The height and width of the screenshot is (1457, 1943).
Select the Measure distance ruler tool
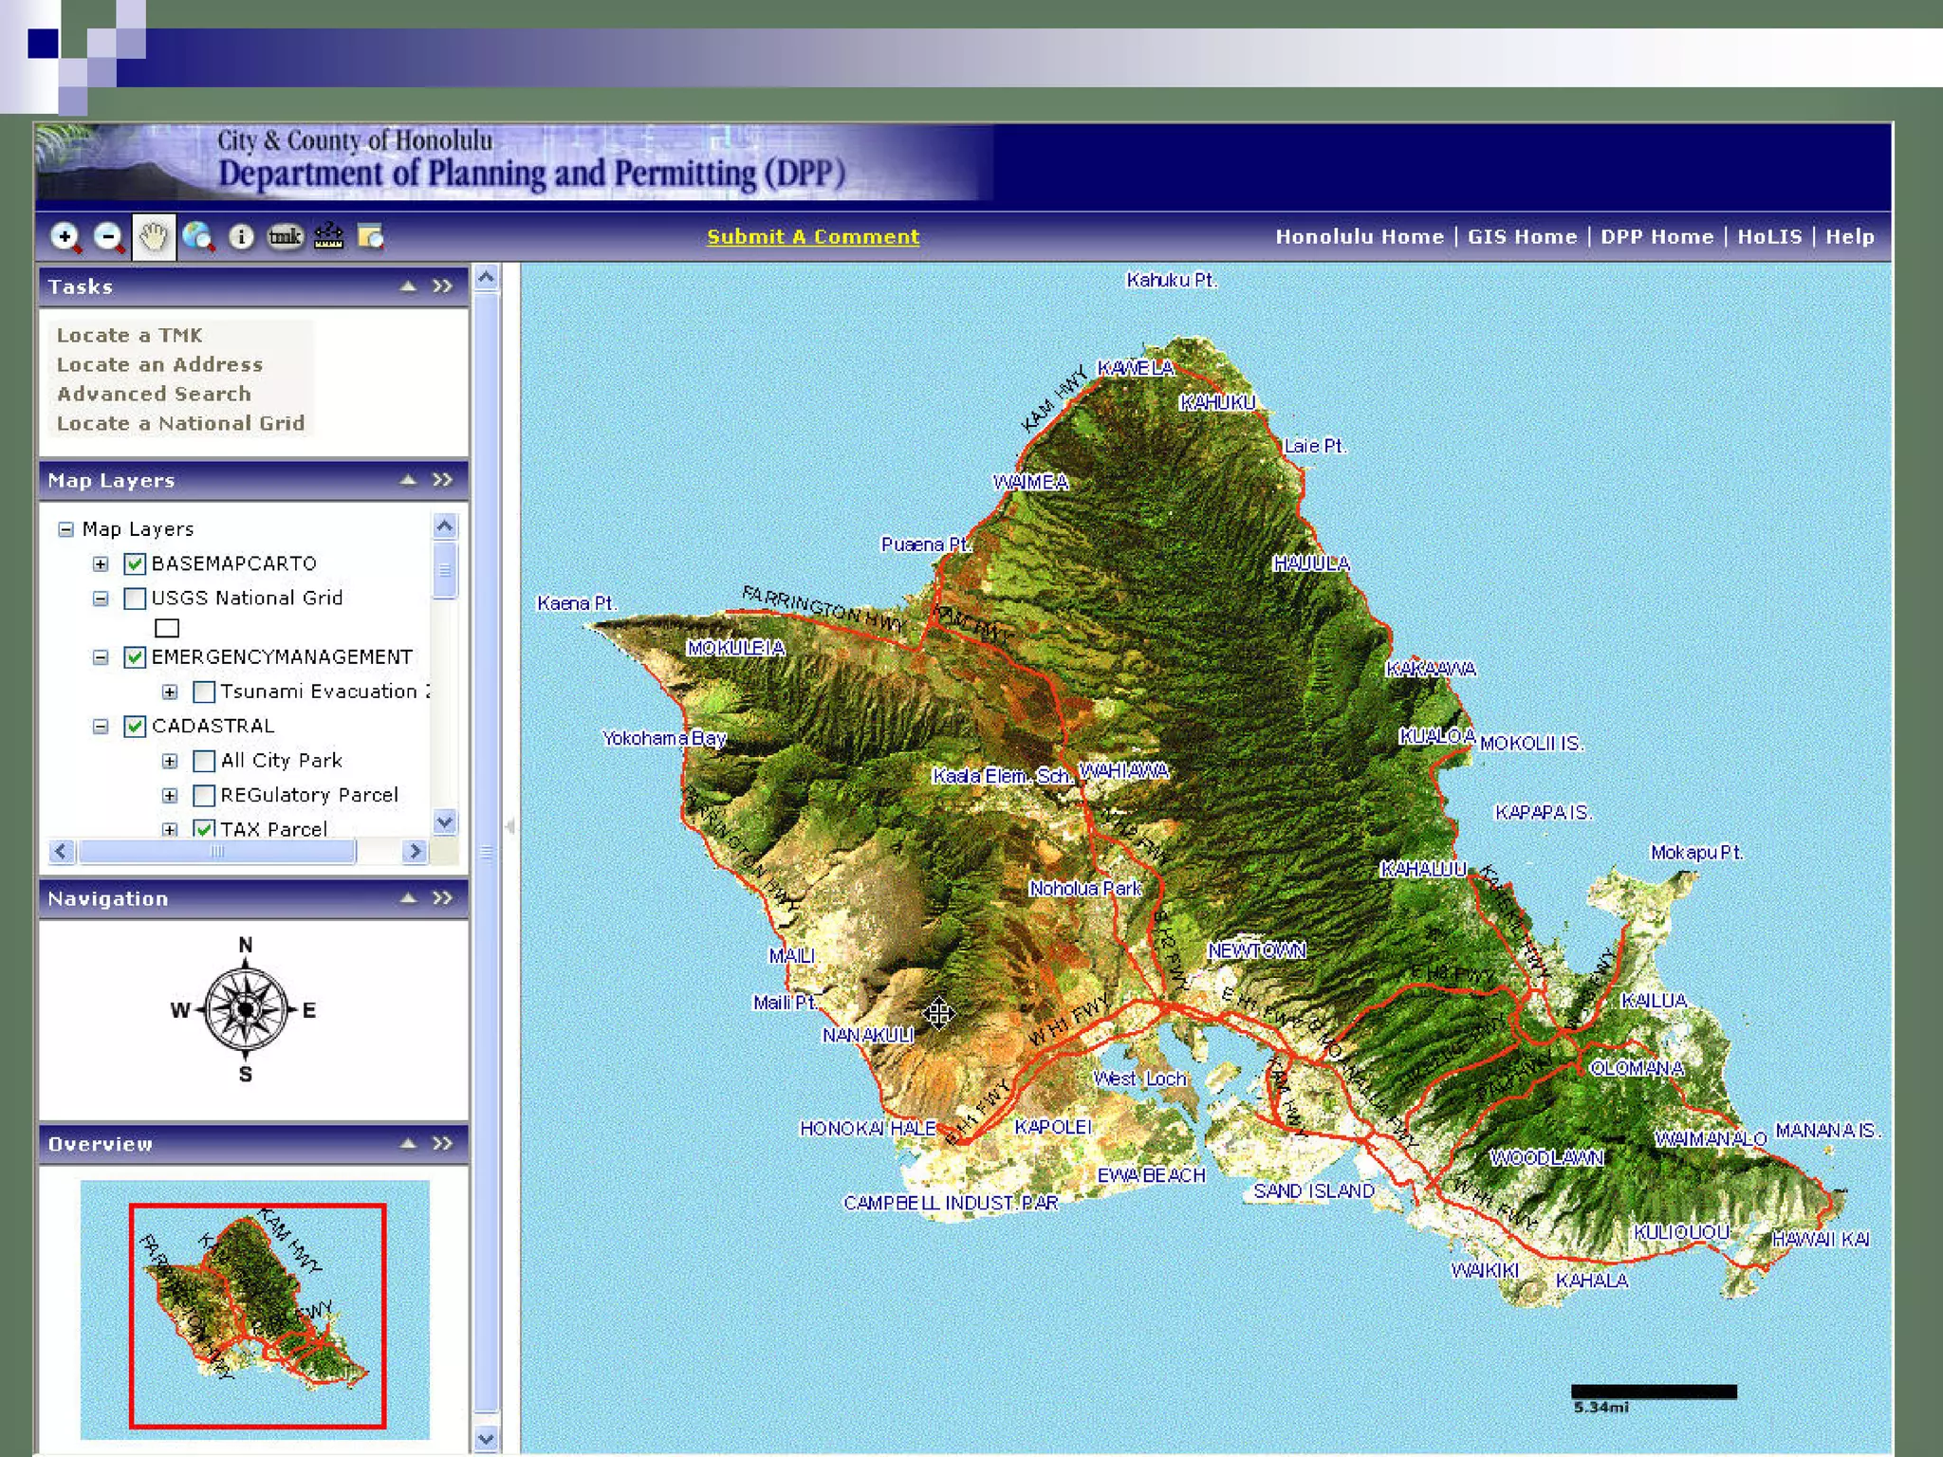coord(328,237)
